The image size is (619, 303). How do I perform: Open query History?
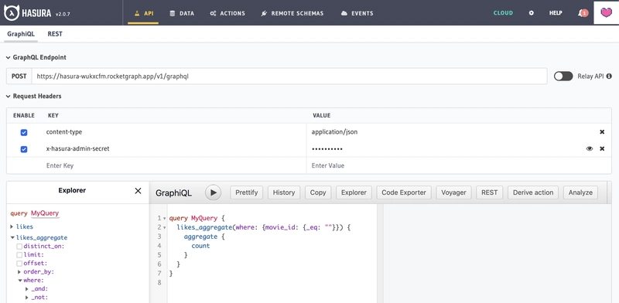(x=284, y=192)
